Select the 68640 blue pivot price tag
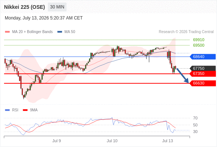Viewport: 217px width, 147px height. (203, 57)
